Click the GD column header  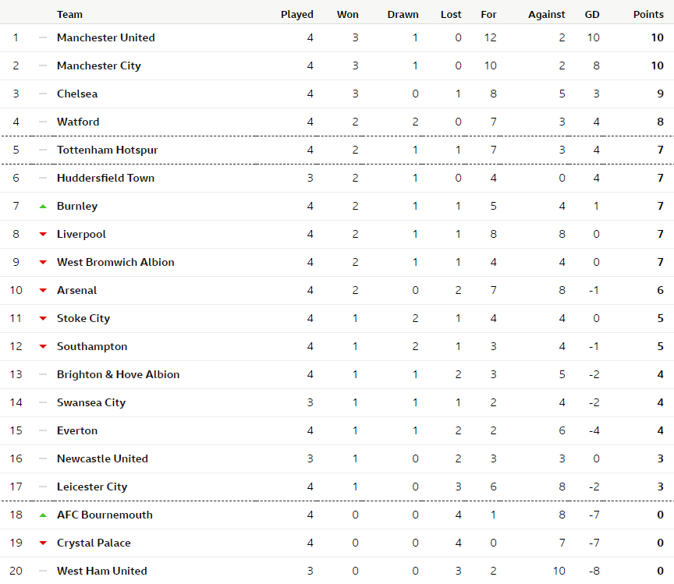[x=592, y=14]
